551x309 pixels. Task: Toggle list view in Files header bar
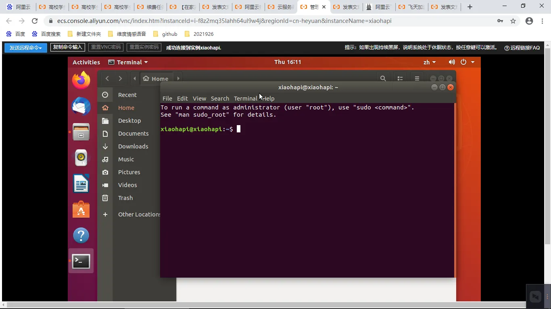coord(400,78)
